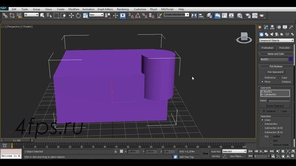Viewport: 296px width, 166px height.
Task: Activate Bind to Space Warp tool
Action: click(19, 15)
